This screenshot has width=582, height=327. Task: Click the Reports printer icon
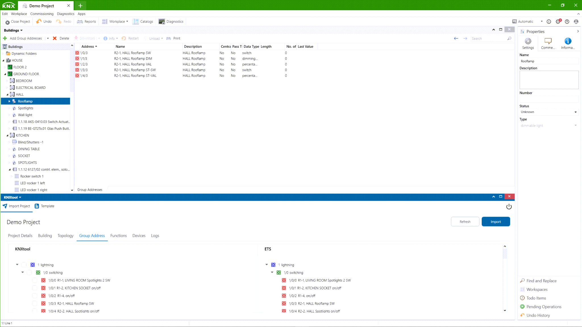click(80, 22)
